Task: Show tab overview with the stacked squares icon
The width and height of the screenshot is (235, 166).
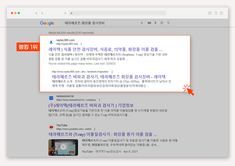Action: 222,13
